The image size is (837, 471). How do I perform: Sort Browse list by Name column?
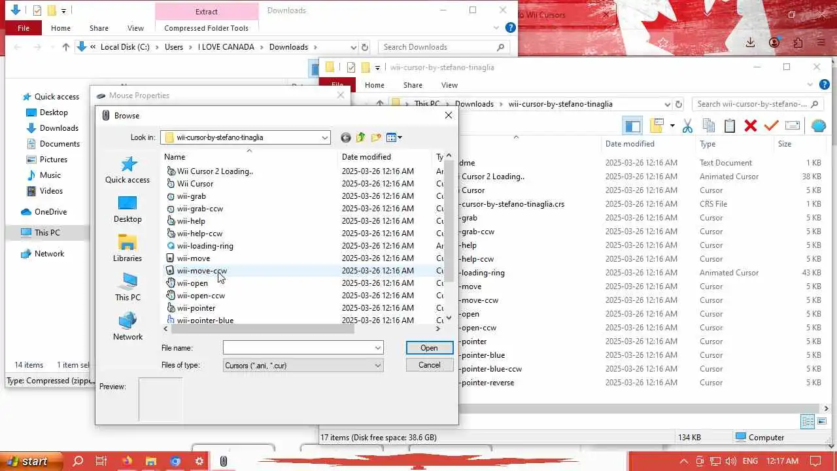pyautogui.click(x=248, y=157)
